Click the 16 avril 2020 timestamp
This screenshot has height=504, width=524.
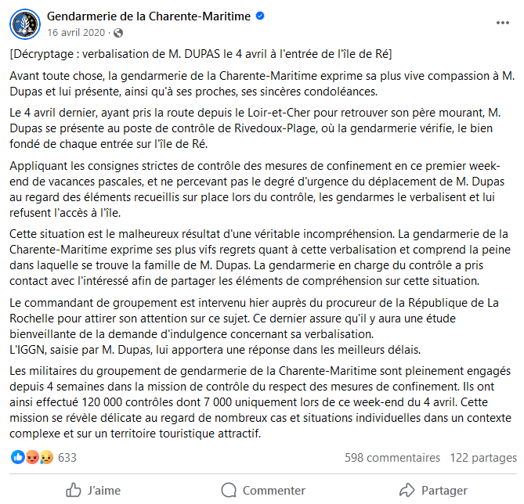[76, 33]
